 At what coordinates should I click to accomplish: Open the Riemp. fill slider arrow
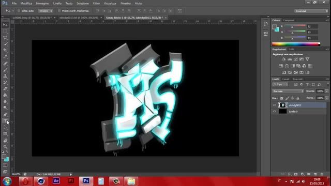327,98
